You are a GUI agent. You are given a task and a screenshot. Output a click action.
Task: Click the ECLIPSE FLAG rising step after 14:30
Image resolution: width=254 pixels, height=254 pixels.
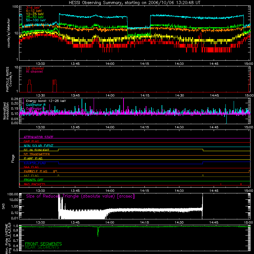pos(203,163)
